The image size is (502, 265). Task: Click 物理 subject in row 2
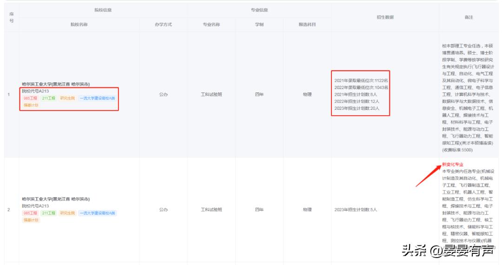[307, 210]
